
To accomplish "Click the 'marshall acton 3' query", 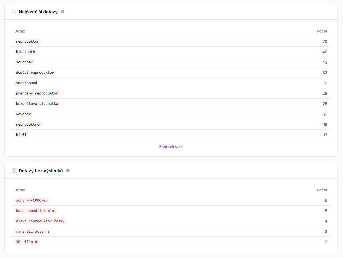I will click(x=33, y=232).
